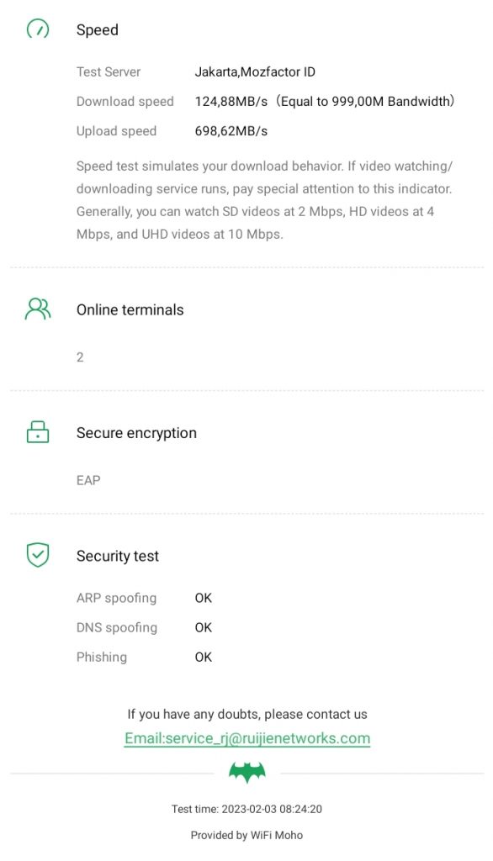Click the Phishing OK result

pos(204,658)
